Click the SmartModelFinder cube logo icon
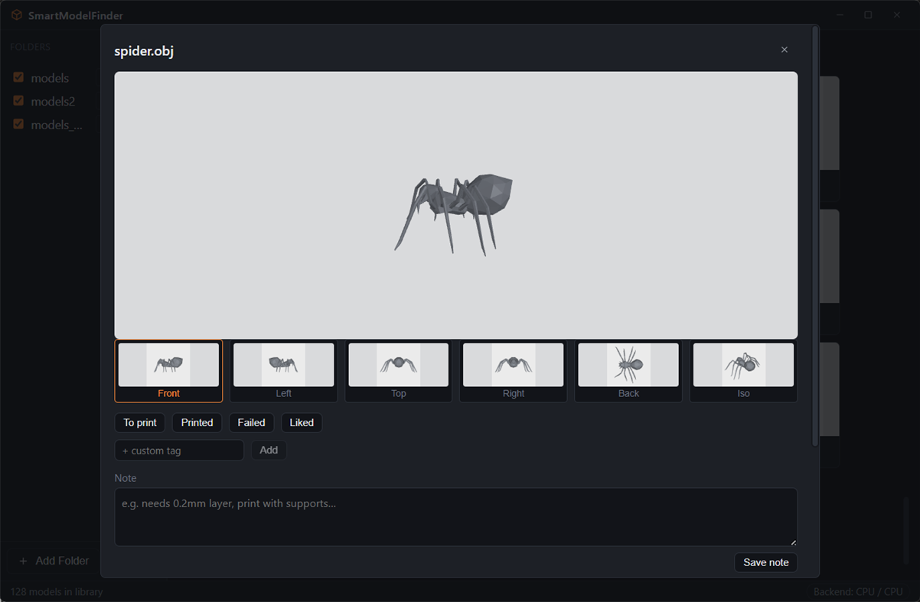 coord(16,15)
